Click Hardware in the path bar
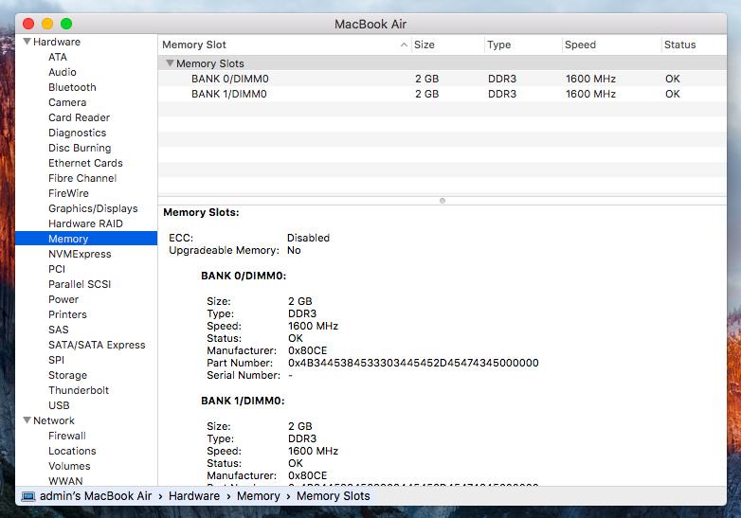The height and width of the screenshot is (518, 741). pyautogui.click(x=194, y=496)
